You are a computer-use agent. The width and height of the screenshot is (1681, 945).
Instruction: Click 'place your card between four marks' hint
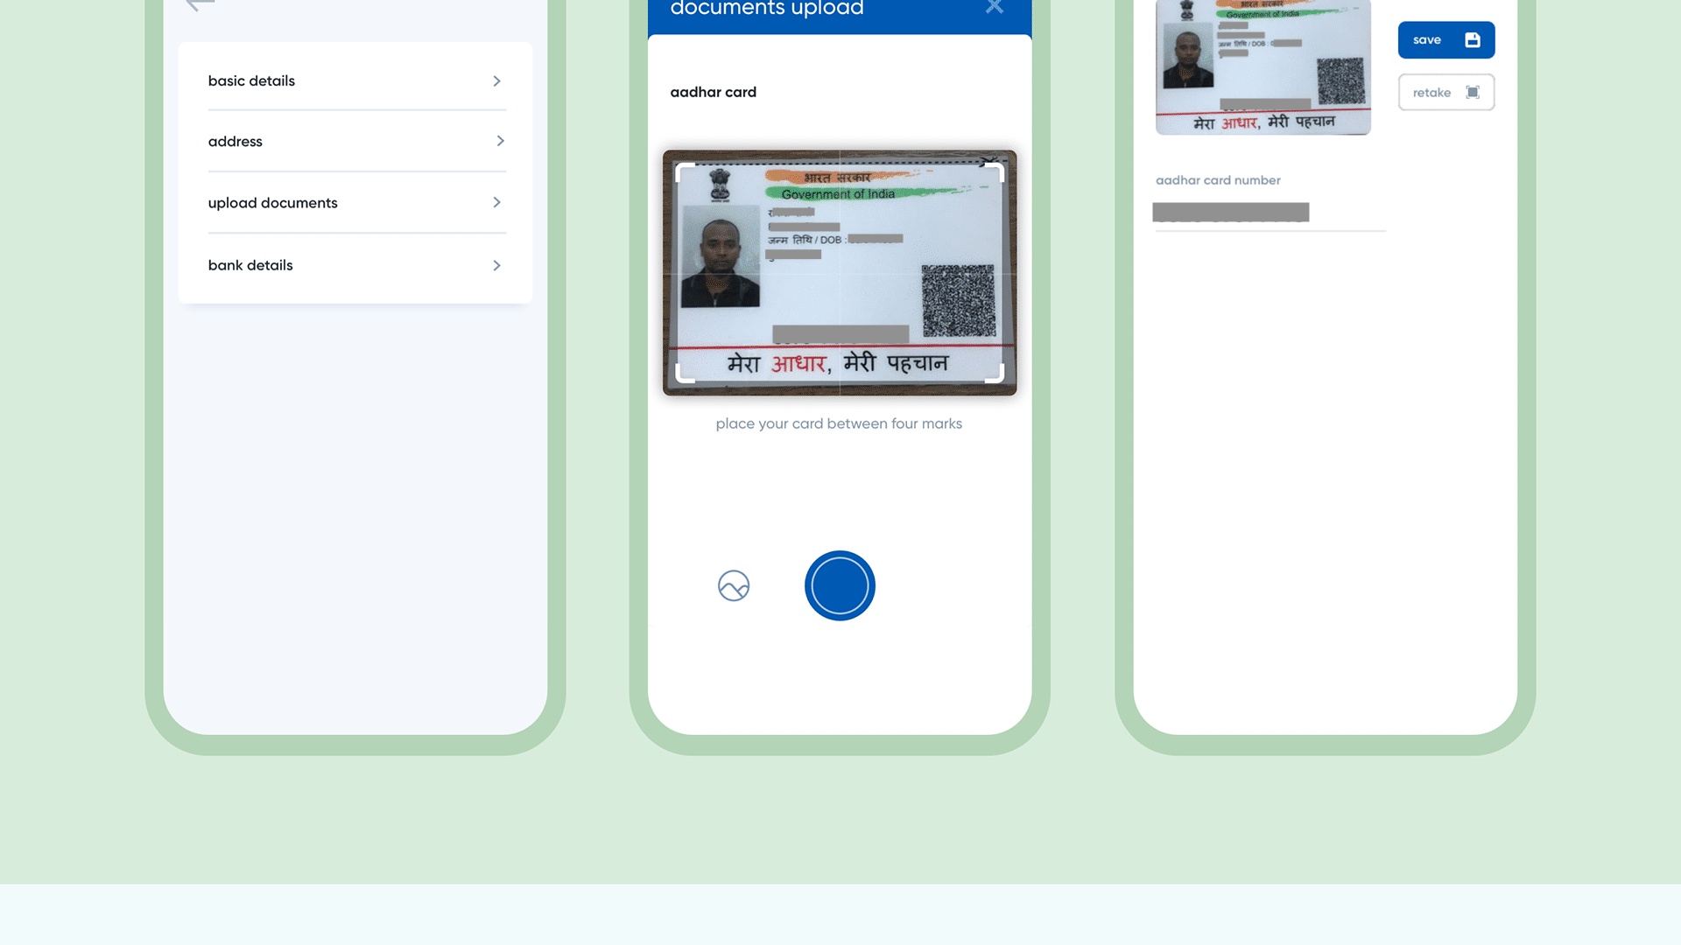click(839, 423)
